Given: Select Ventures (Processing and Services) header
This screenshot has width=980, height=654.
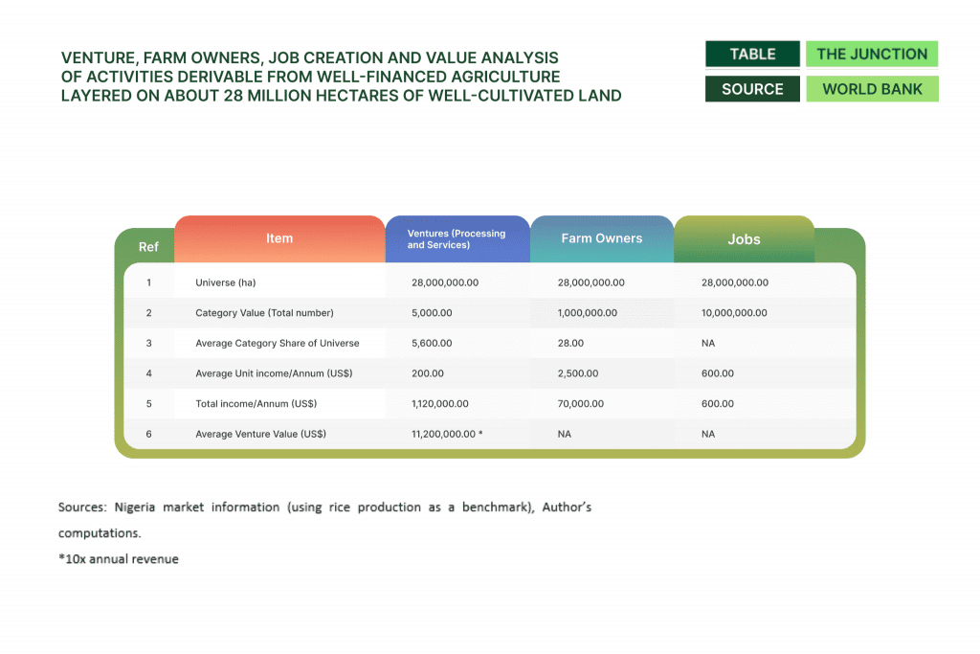Looking at the screenshot, I should 457,238.
